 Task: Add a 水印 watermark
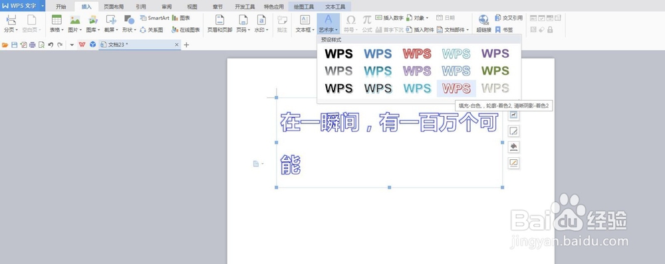(261, 23)
